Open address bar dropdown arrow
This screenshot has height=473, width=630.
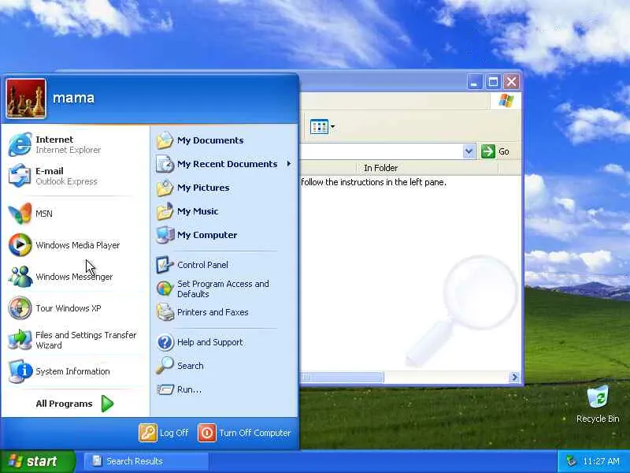(x=469, y=151)
